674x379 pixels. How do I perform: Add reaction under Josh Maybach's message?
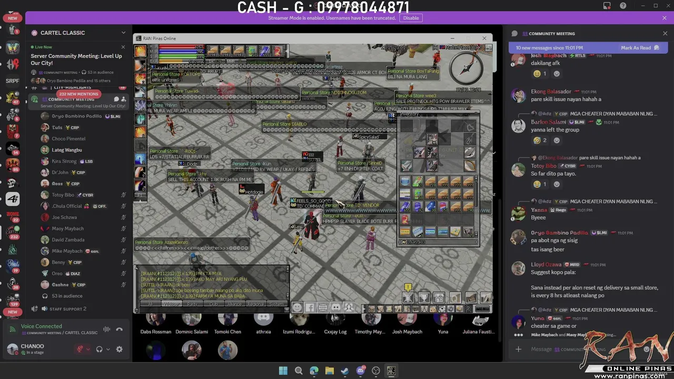557,74
